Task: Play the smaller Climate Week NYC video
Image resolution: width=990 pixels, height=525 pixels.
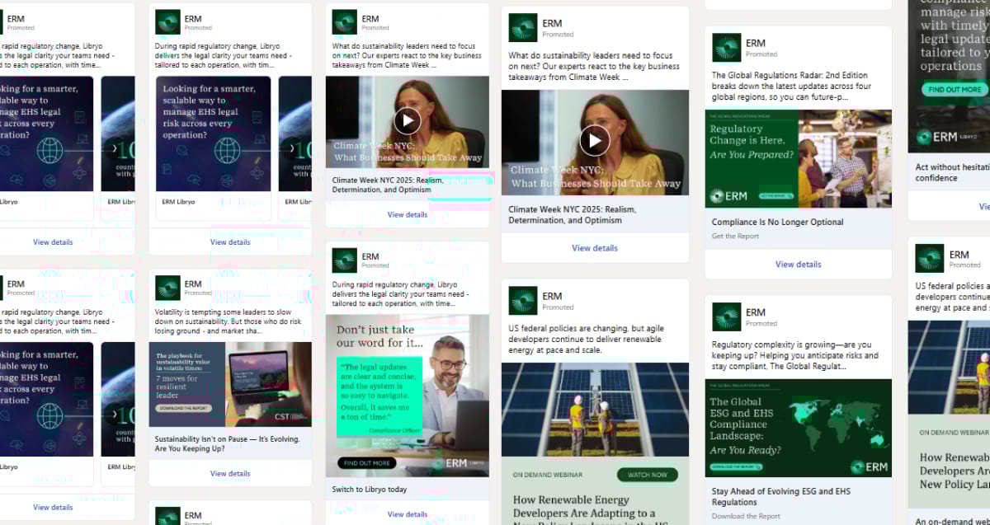Action: click(407, 121)
